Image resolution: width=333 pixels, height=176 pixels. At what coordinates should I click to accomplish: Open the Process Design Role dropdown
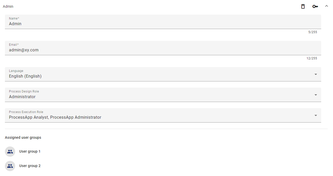316,95
